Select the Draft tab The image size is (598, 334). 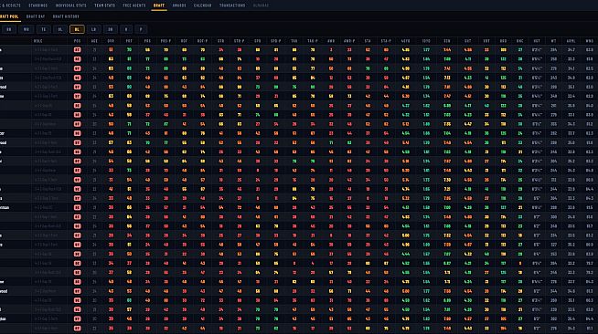(159, 5)
